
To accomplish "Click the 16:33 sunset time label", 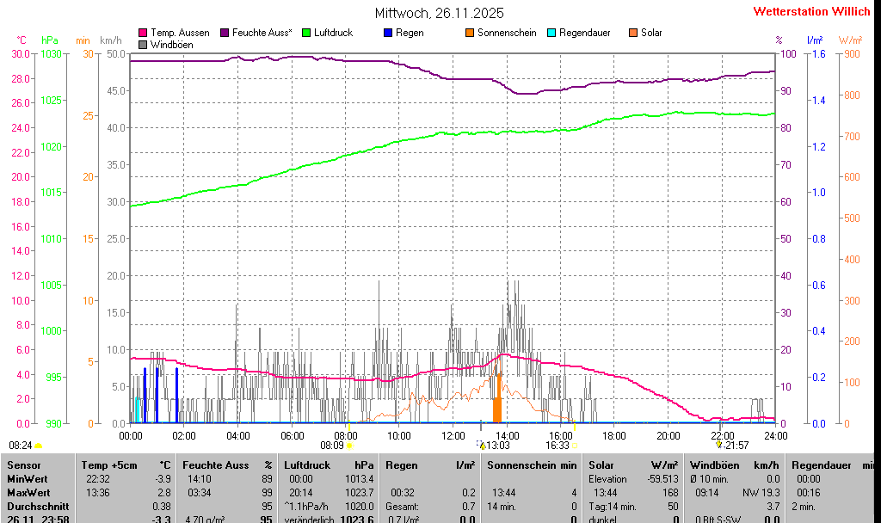I will pyautogui.click(x=557, y=446).
